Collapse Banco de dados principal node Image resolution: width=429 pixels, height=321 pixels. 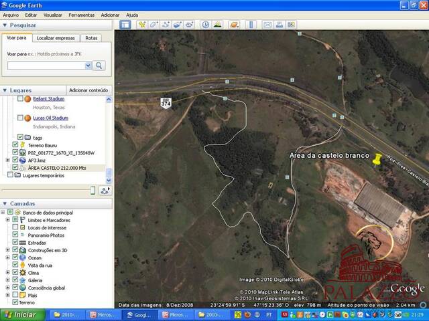click(x=3, y=212)
